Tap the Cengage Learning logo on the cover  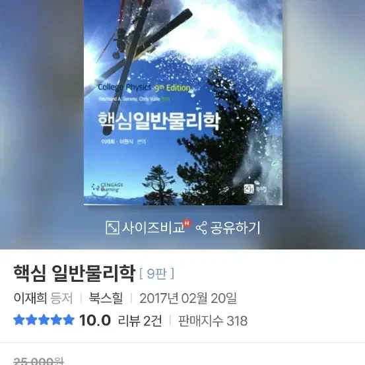107,187
